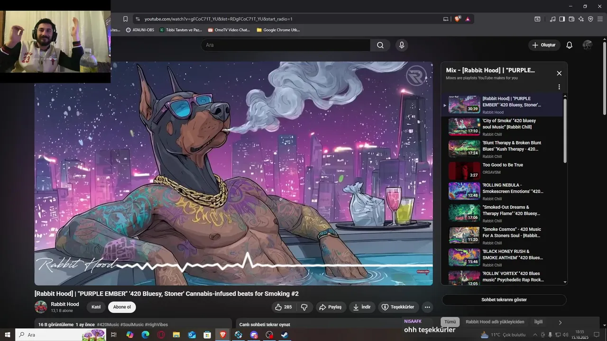Click the playlist scrollbar down arrow
This screenshot has width=607, height=341.
click(x=565, y=282)
